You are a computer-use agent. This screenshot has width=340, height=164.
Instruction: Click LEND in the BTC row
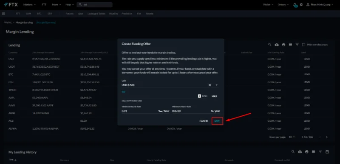307,74
